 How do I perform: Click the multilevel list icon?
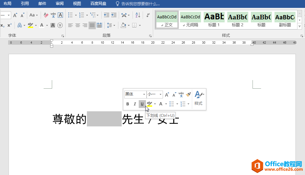point(93,15)
